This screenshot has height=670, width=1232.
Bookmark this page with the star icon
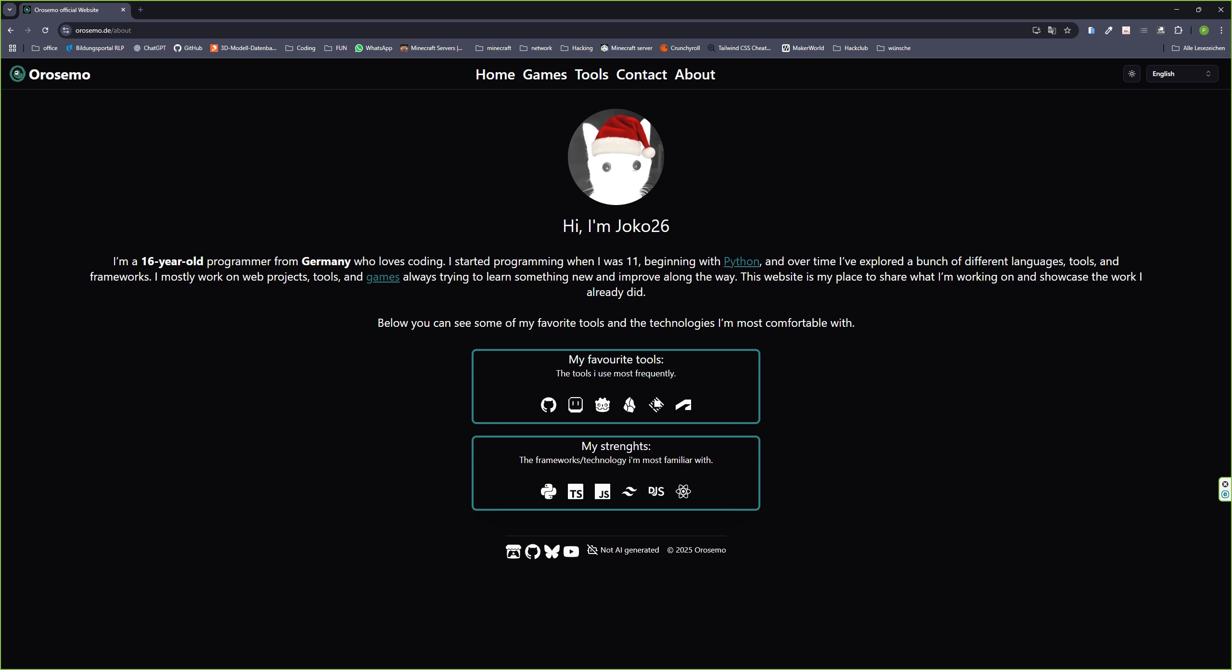(1067, 30)
